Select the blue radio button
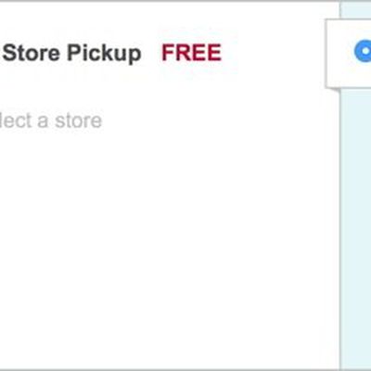 tap(364, 51)
